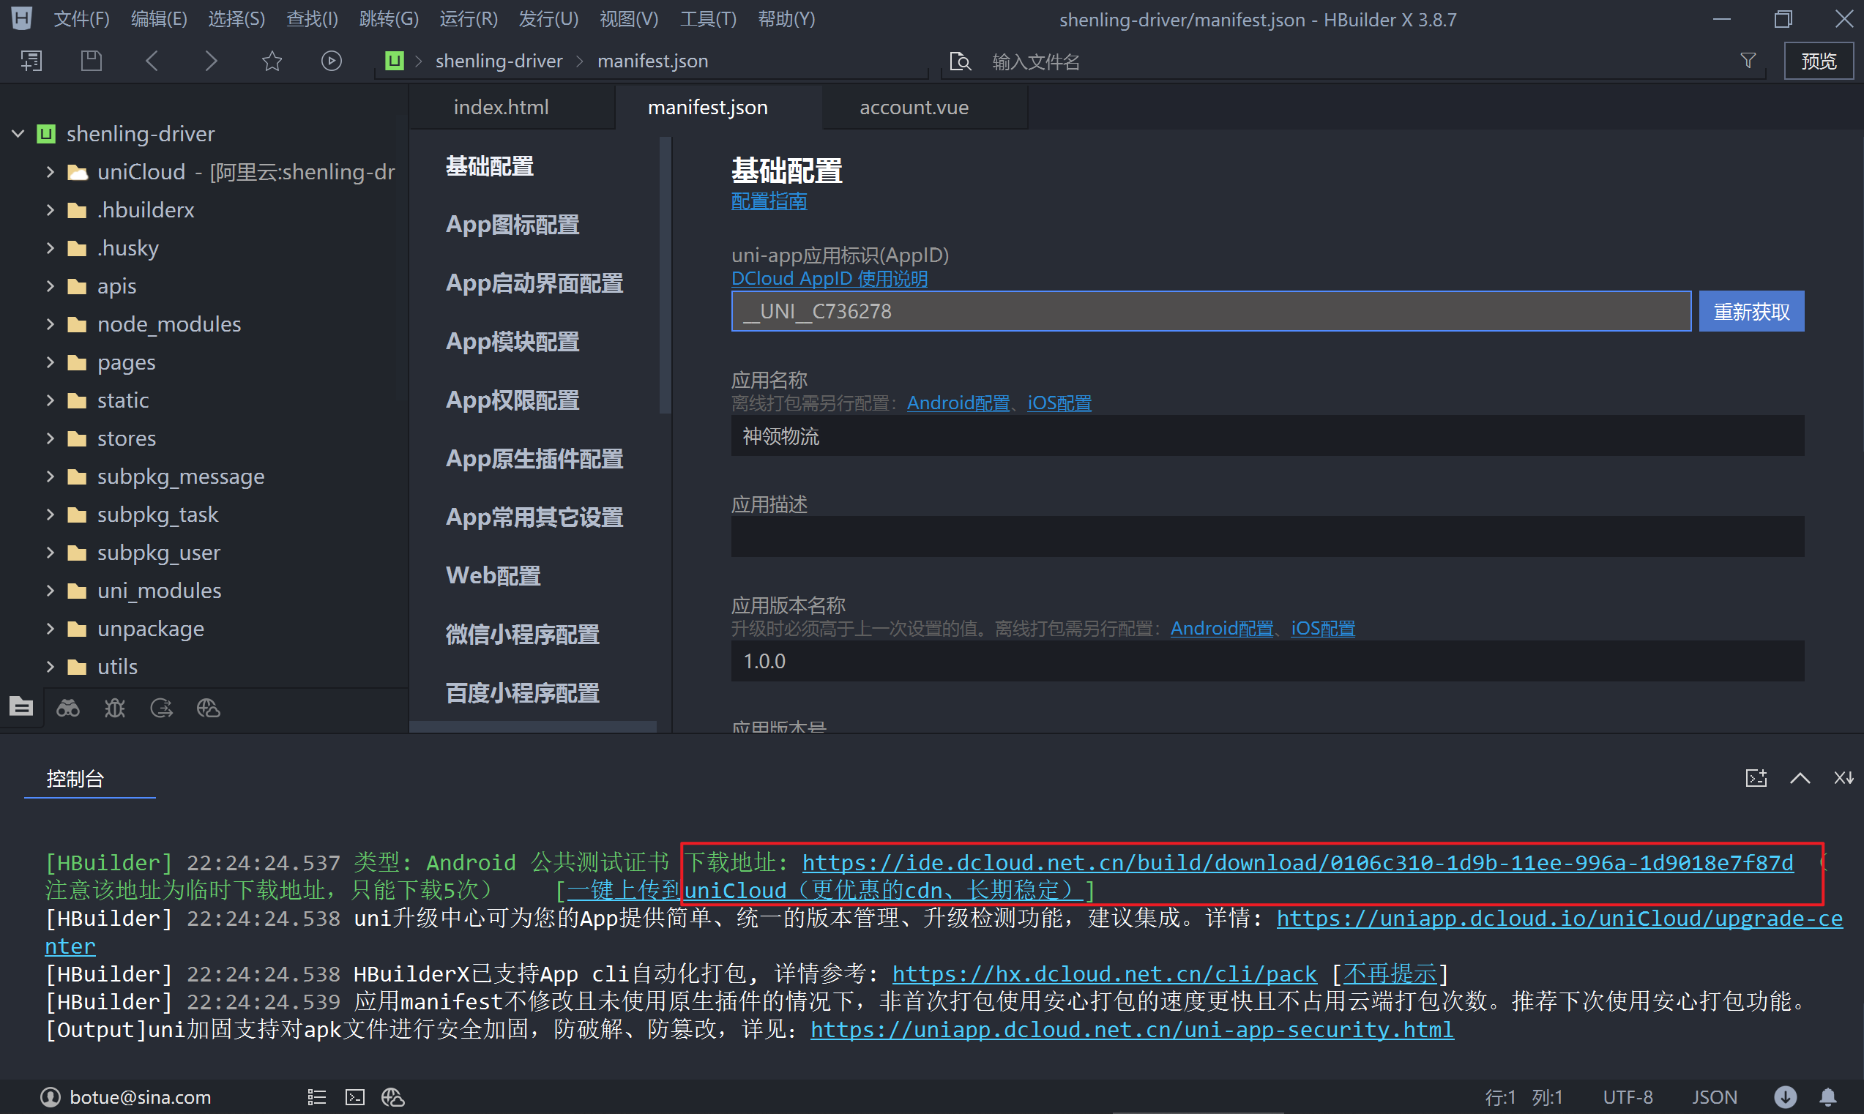1864x1114 pixels.
Task: Click the save file toolbar icon
Action: click(91, 61)
